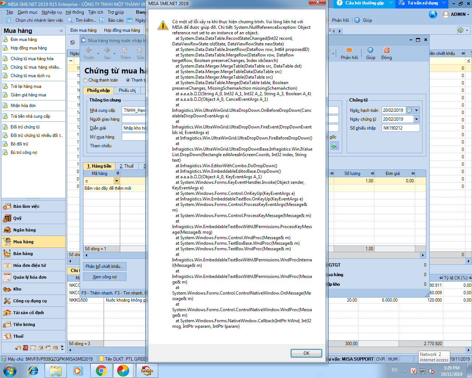Click the Giúp help icon on main toolbar
Screen dimensions: 472x378
click(x=357, y=20)
